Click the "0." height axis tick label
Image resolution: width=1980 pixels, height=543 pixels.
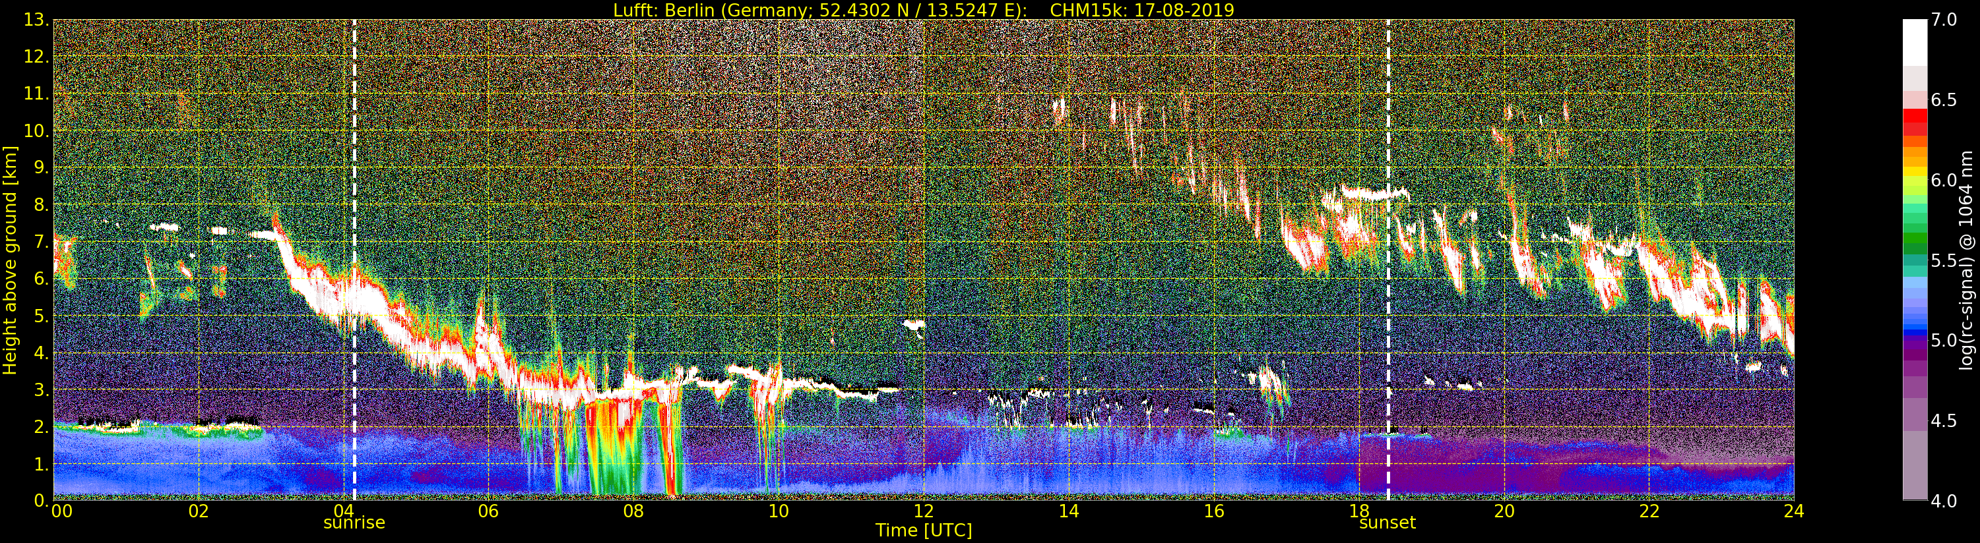click(42, 501)
